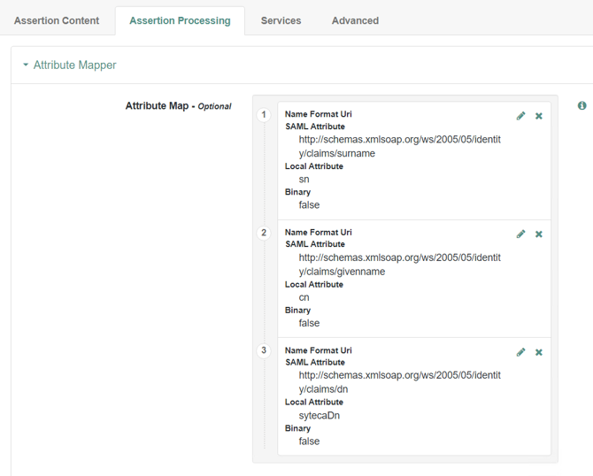Click the Attribute Mapper section title
Screen dimensions: 593x476
pos(74,65)
